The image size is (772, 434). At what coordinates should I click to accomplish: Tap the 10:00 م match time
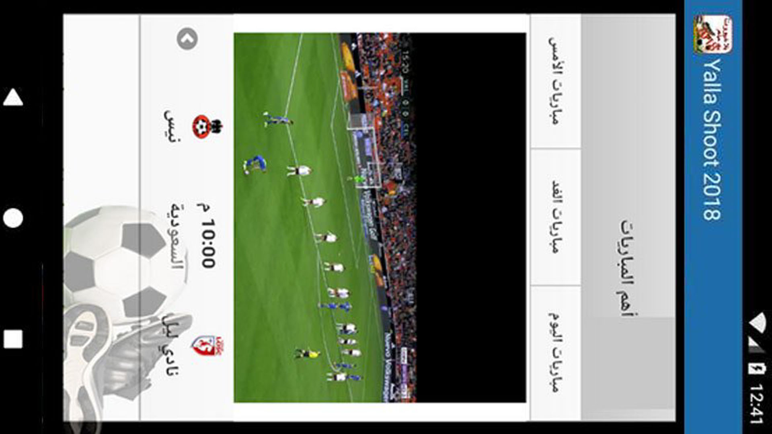click(x=207, y=236)
